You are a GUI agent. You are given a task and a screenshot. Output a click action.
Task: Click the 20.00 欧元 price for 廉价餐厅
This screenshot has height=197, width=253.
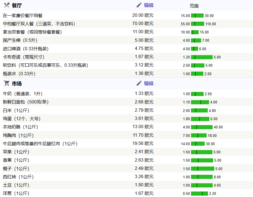[143, 15]
